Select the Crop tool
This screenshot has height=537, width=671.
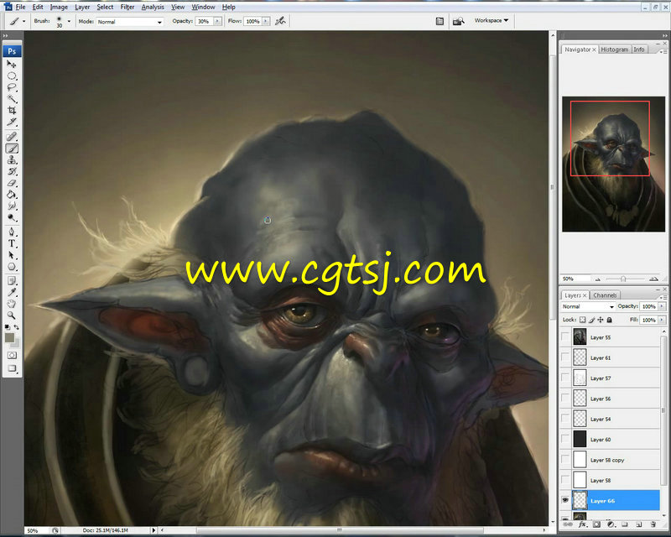[x=12, y=111]
